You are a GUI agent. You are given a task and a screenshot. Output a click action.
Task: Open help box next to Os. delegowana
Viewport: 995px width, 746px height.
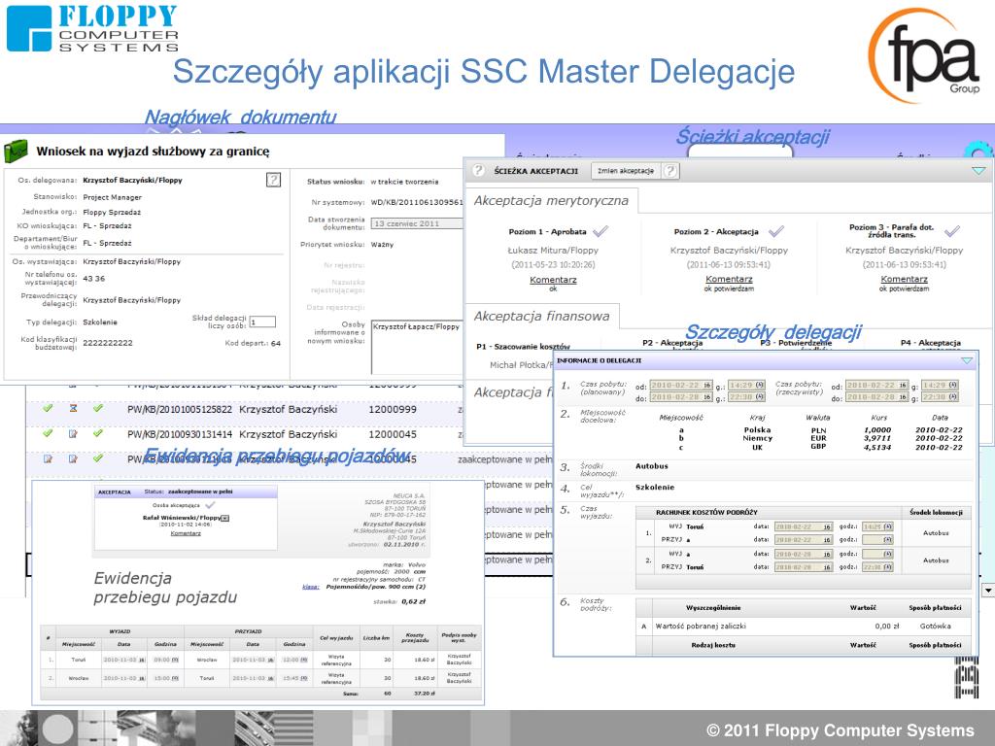pyautogui.click(x=273, y=180)
